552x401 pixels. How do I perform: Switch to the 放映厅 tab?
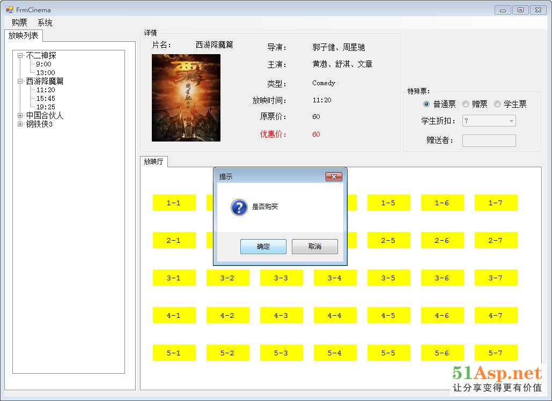(154, 161)
